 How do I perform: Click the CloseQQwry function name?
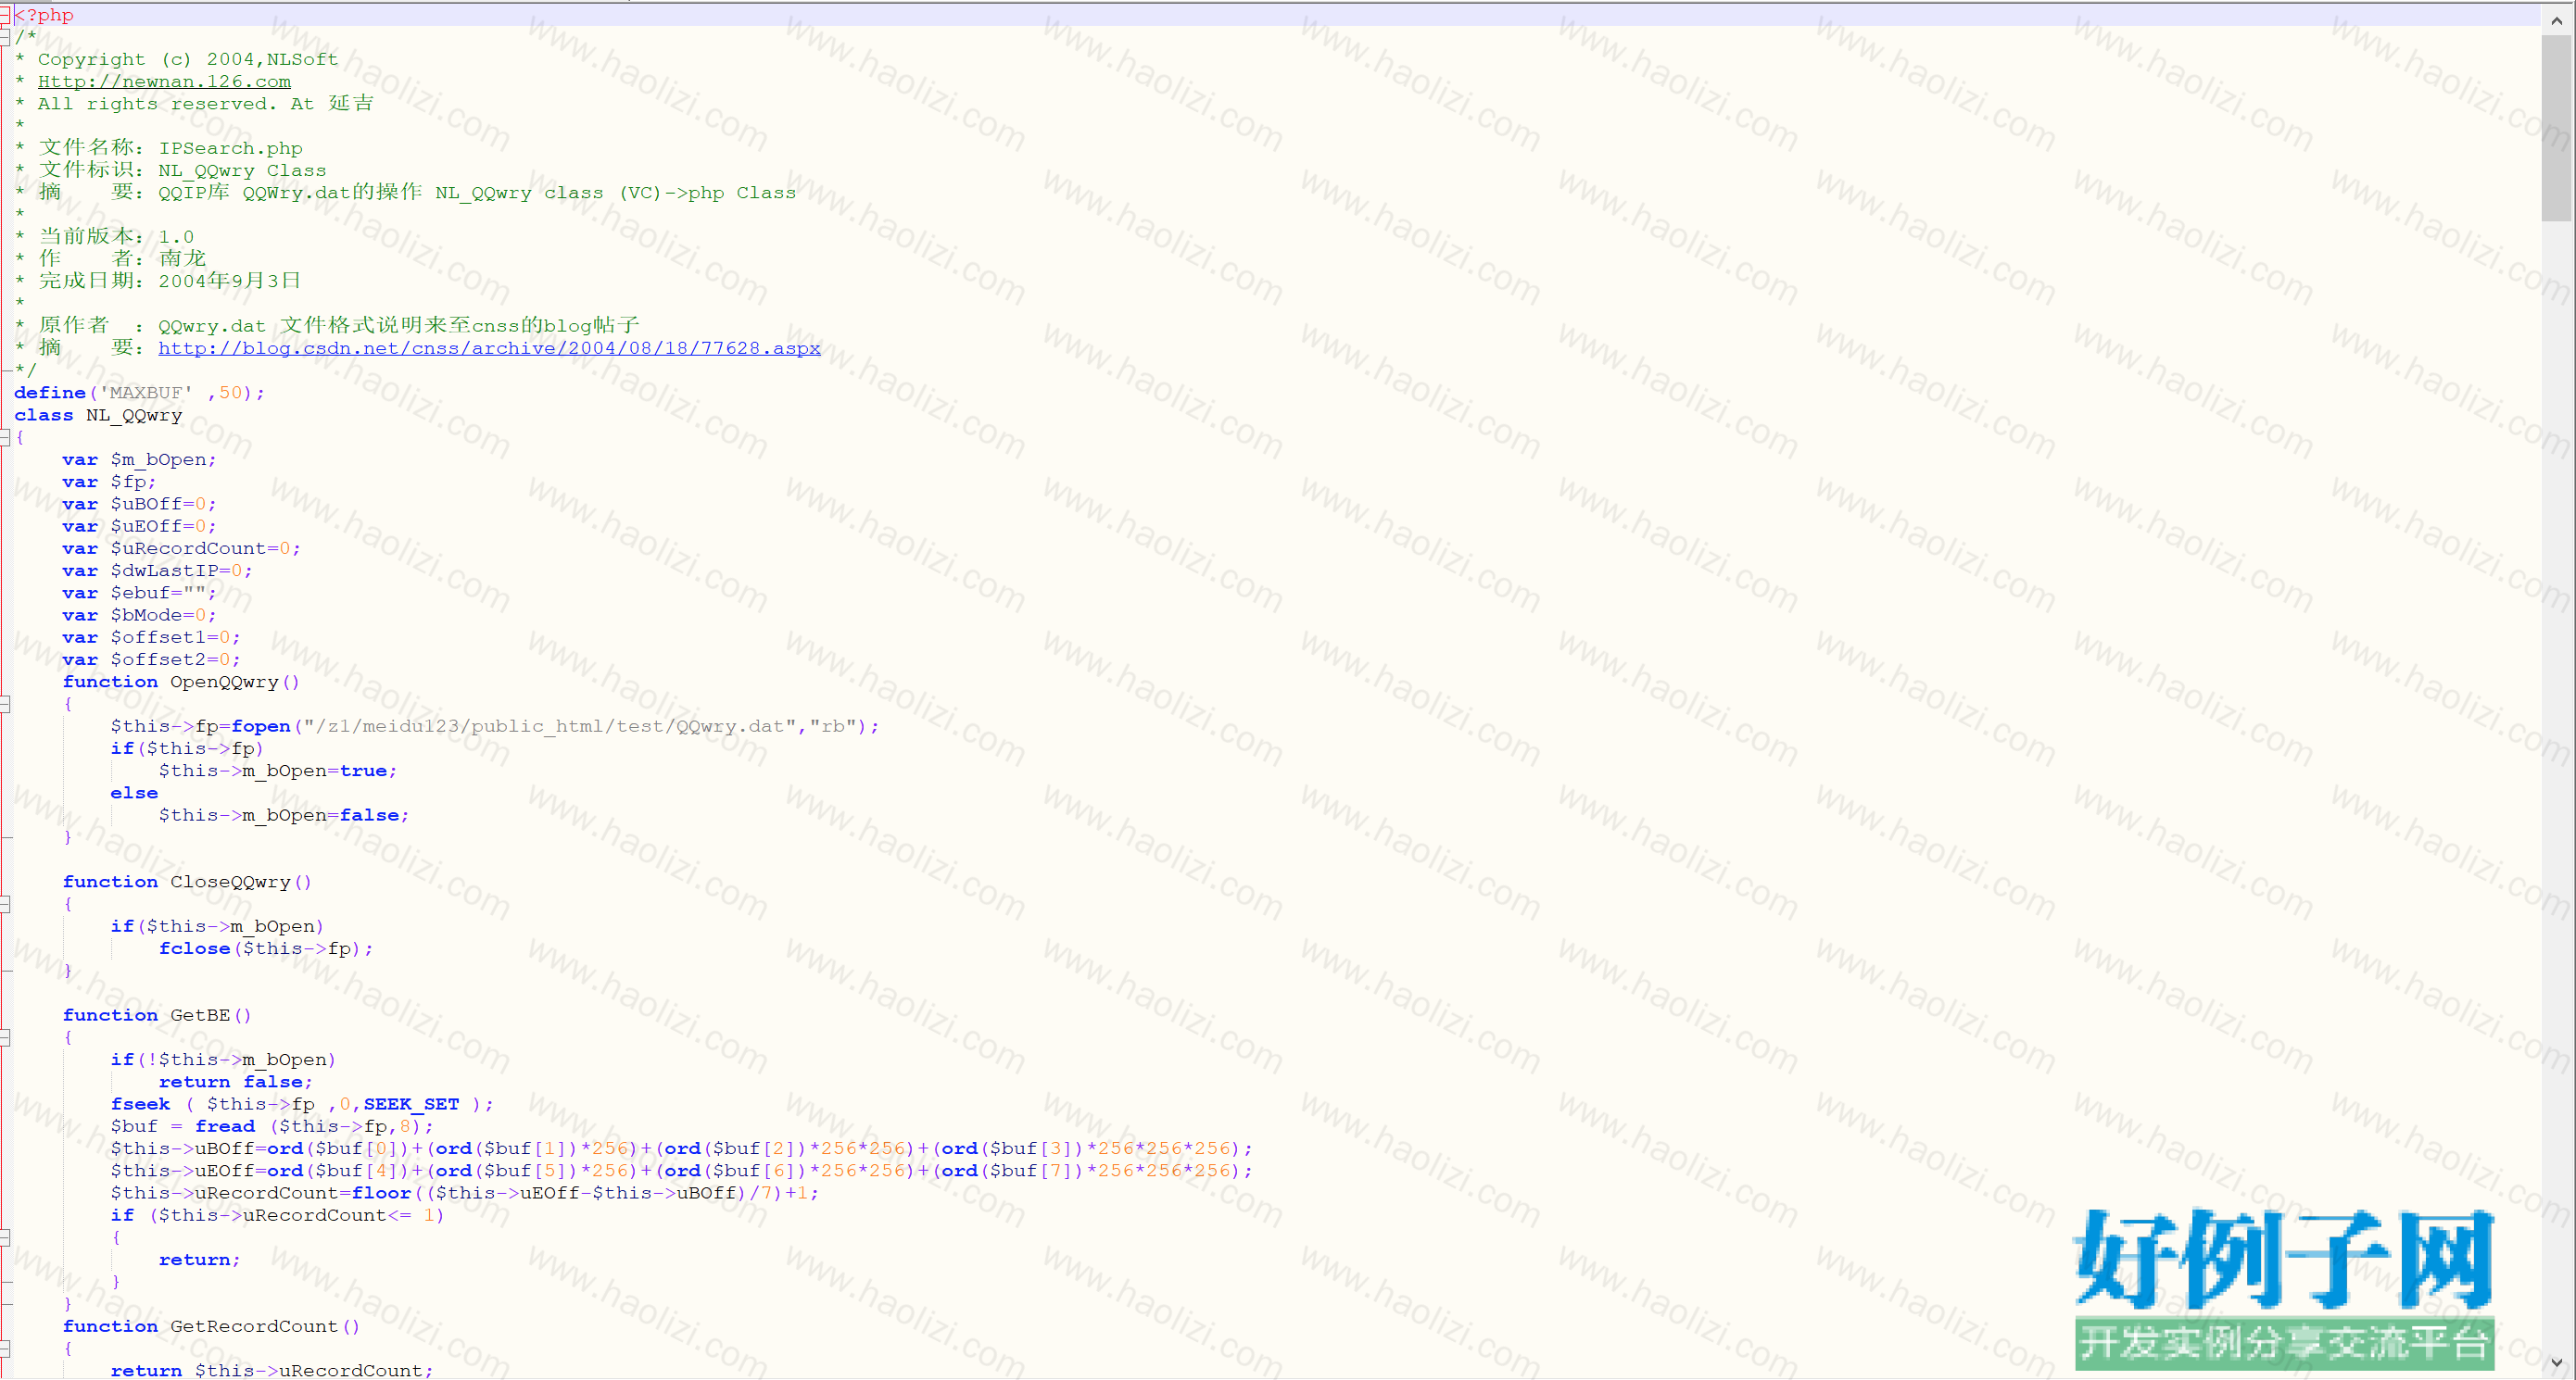point(230,882)
